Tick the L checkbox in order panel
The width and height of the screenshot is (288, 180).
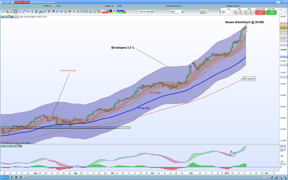(279, 13)
